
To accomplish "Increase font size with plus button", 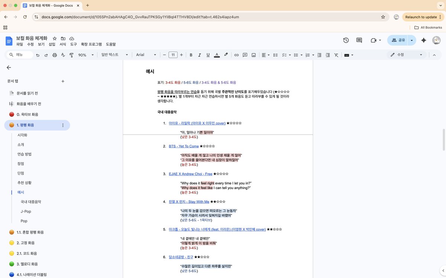I will pos(181,55).
